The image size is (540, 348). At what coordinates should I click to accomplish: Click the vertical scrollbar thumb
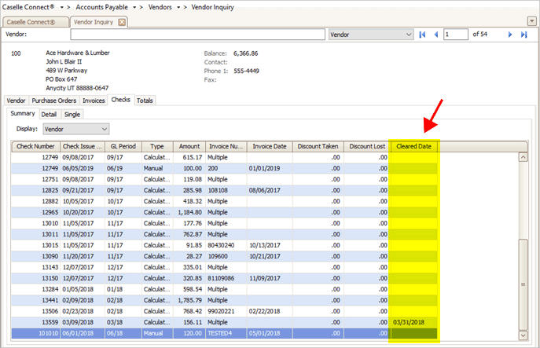[523, 284]
